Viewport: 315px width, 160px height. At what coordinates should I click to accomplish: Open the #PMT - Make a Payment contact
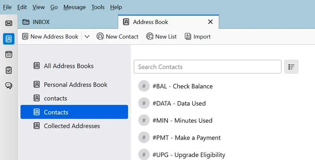coord(186,138)
